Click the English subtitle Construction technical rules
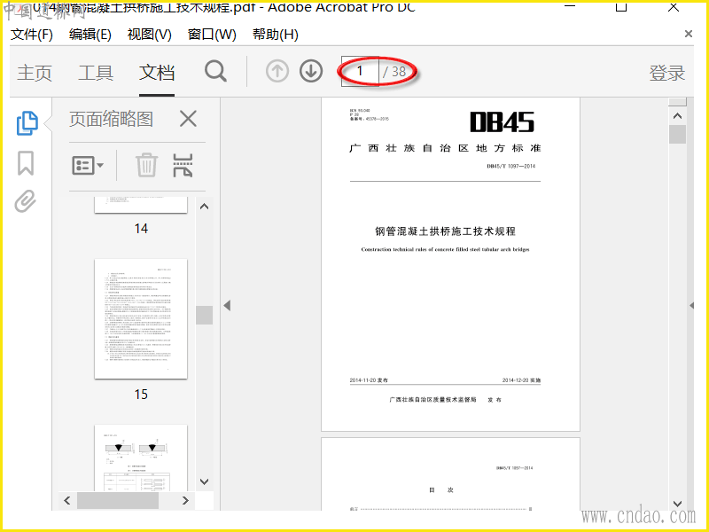This screenshot has height=532, width=709. [x=446, y=249]
